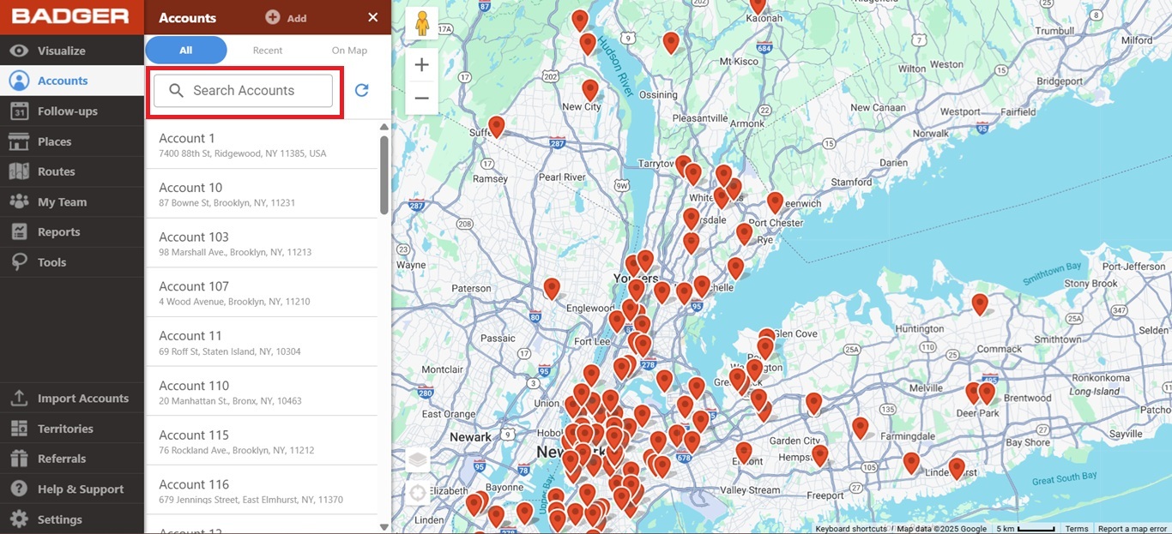Open Account 110 in Bronx
This screenshot has height=534, width=1172.
pyautogui.click(x=262, y=392)
